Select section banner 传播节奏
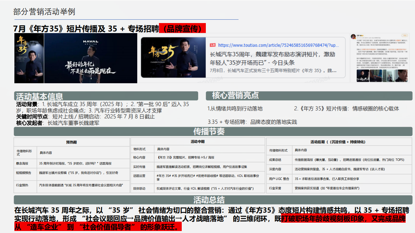 (x=213, y=131)
